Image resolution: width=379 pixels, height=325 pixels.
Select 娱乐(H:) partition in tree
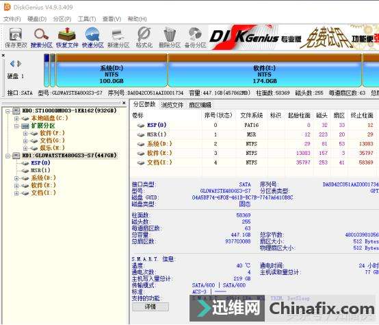52,147
